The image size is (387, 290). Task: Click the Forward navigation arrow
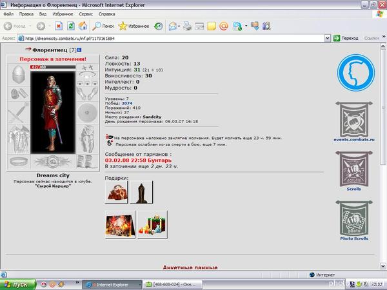pos(41,26)
